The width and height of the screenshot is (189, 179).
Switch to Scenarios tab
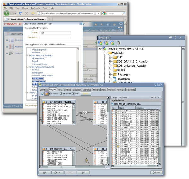pyautogui.click(x=87, y=90)
